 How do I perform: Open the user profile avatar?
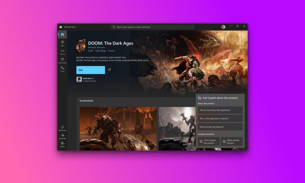click(223, 27)
